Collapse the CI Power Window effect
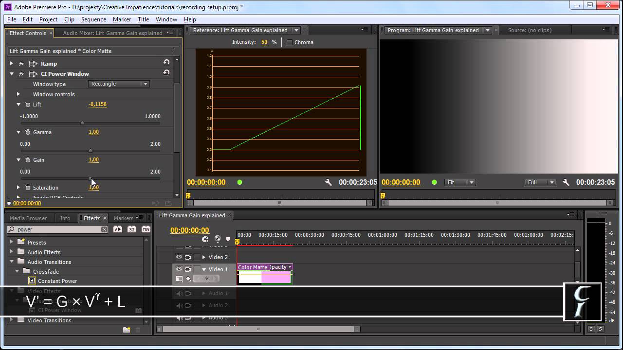 click(12, 74)
